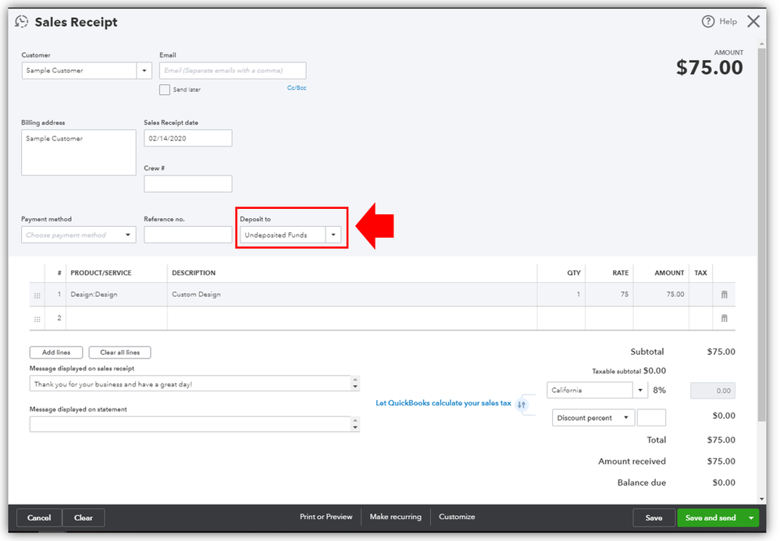The image size is (780, 541).
Task: Open the Discount percent dropdown
Action: 593,418
